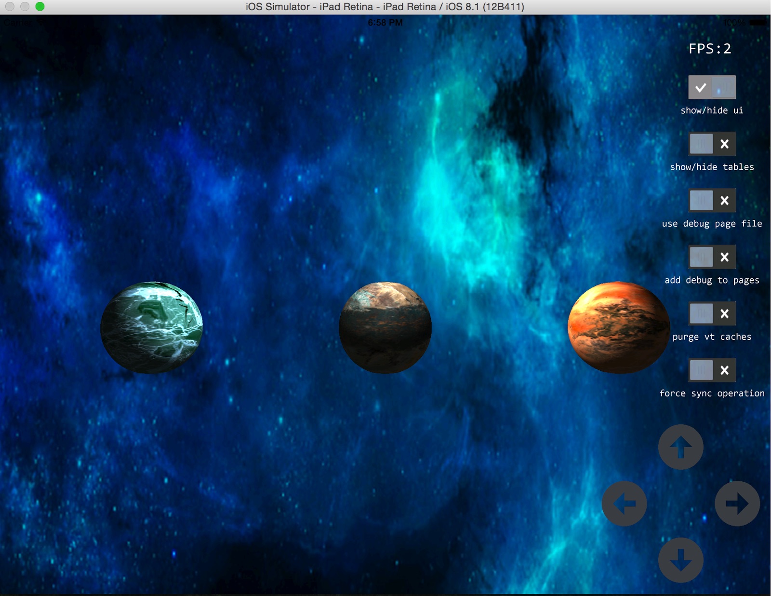Image resolution: width=771 pixels, height=596 pixels.
Task: Click the green zoom window button
Action: [x=40, y=6]
